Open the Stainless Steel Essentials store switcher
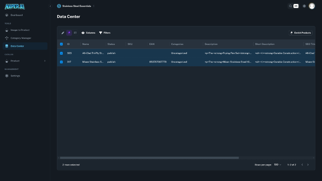 [x=76, y=6]
